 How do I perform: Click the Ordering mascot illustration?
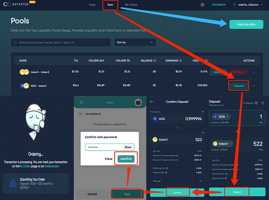tap(36, 122)
